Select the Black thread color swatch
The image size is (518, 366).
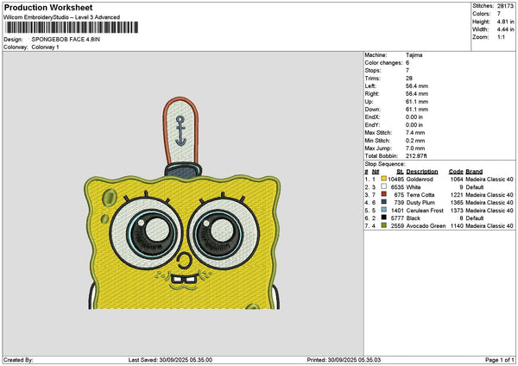pos(383,218)
